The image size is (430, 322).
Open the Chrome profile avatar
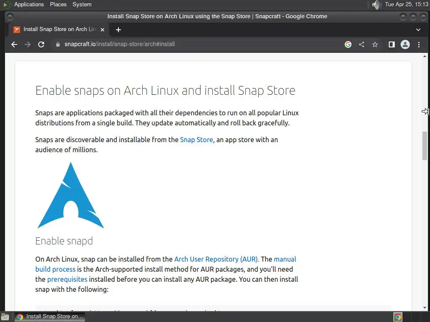(x=405, y=44)
